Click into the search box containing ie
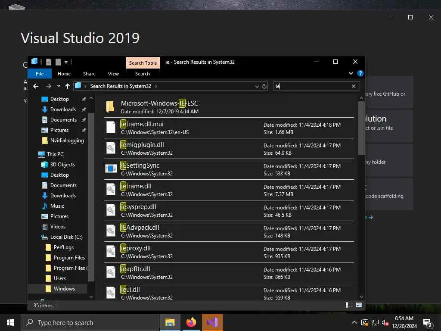 point(312,86)
